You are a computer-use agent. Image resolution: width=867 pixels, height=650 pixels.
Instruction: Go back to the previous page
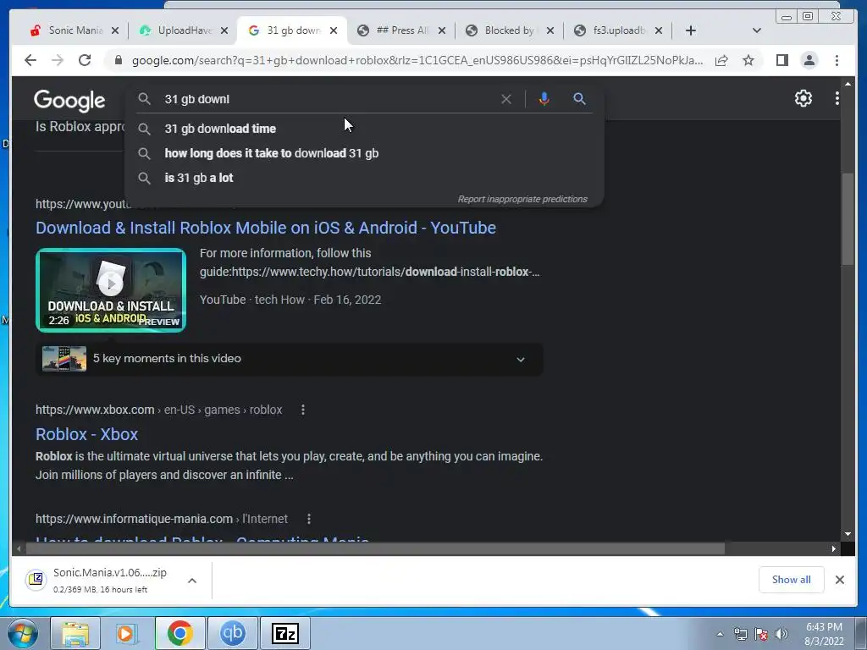30,60
